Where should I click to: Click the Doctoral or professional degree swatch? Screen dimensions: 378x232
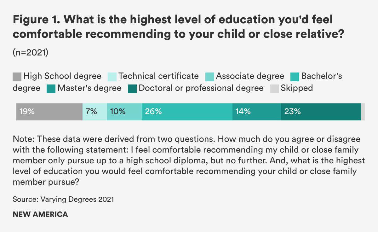click(132, 89)
